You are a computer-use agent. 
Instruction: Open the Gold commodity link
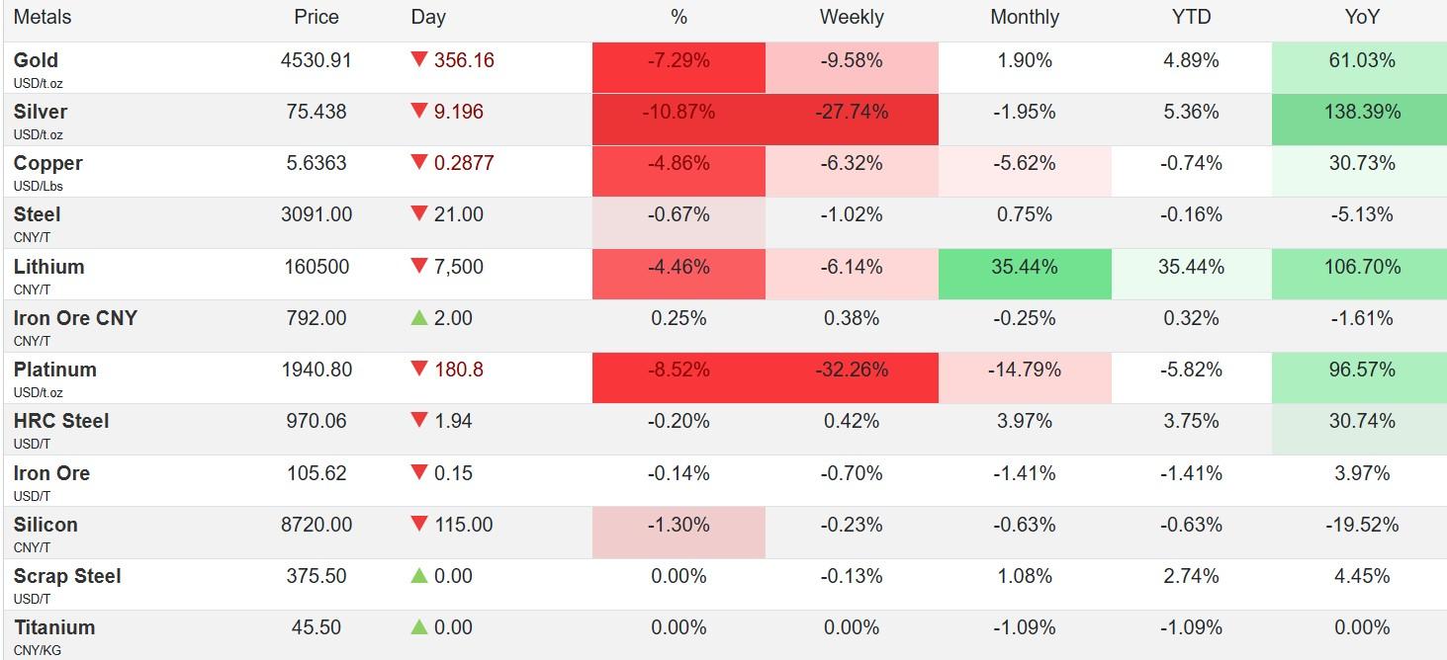click(36, 60)
